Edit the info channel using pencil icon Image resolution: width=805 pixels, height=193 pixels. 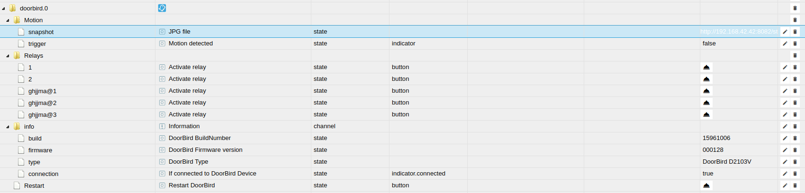(x=785, y=126)
